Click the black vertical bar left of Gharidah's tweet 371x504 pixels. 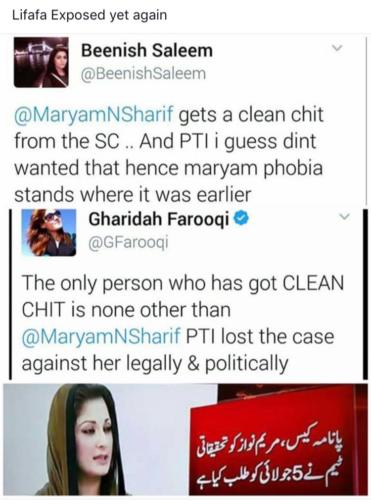coord(10,293)
